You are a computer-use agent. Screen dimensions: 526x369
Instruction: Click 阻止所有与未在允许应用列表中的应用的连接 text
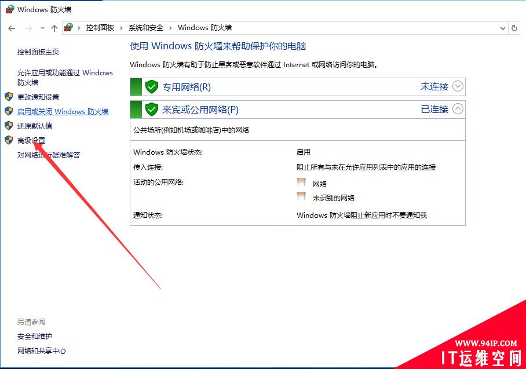click(x=366, y=167)
